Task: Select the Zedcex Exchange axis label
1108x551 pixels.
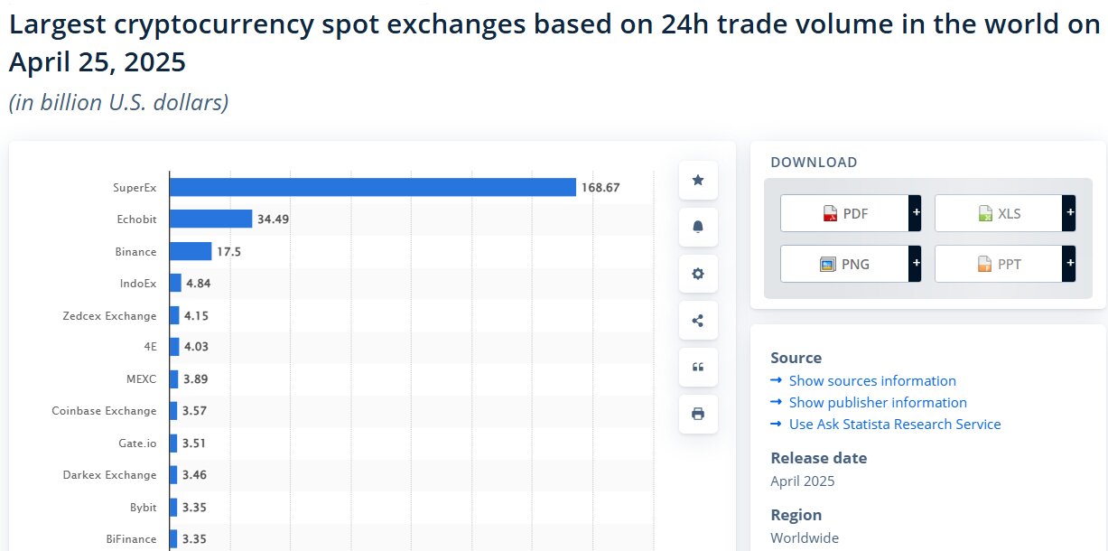Action: (x=109, y=316)
